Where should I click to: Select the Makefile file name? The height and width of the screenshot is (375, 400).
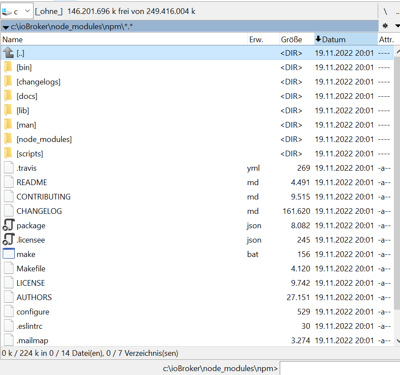31,269
